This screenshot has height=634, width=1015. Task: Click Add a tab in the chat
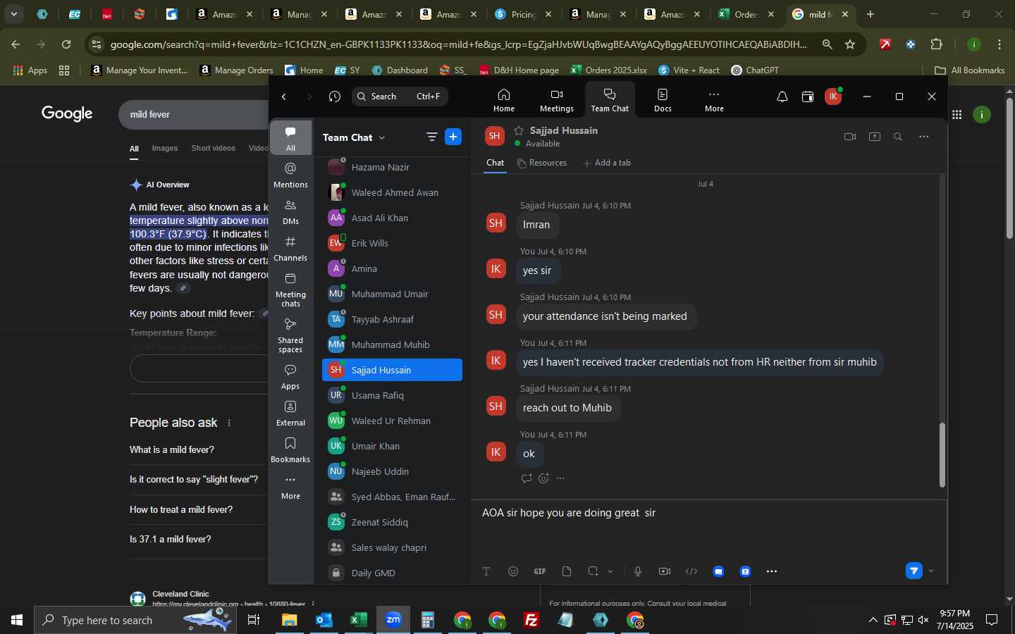[607, 163]
